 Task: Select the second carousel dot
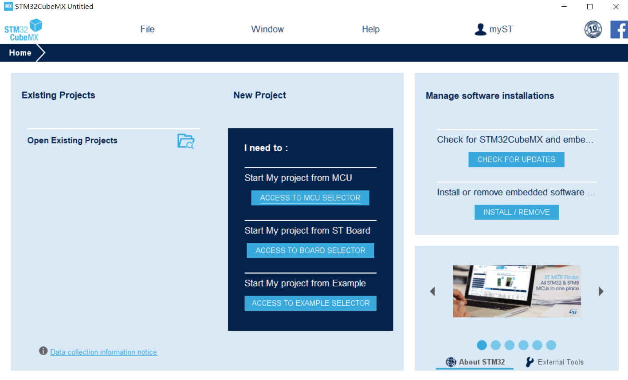[496, 345]
